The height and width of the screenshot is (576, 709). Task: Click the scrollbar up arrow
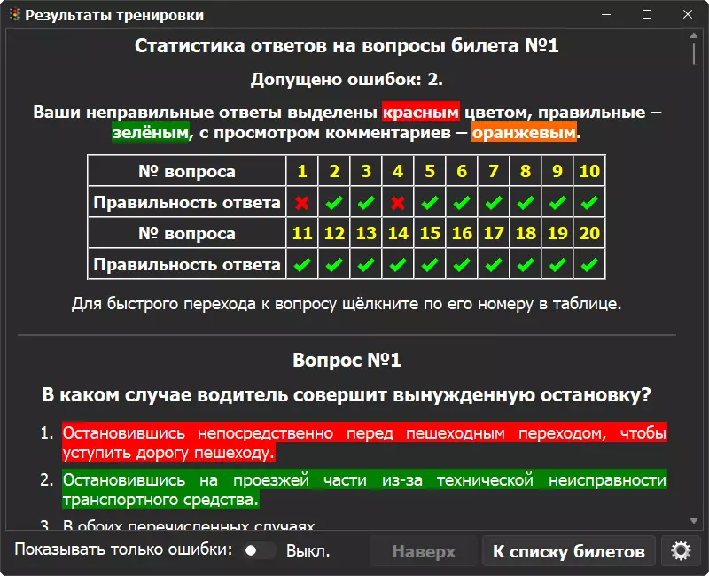click(694, 35)
